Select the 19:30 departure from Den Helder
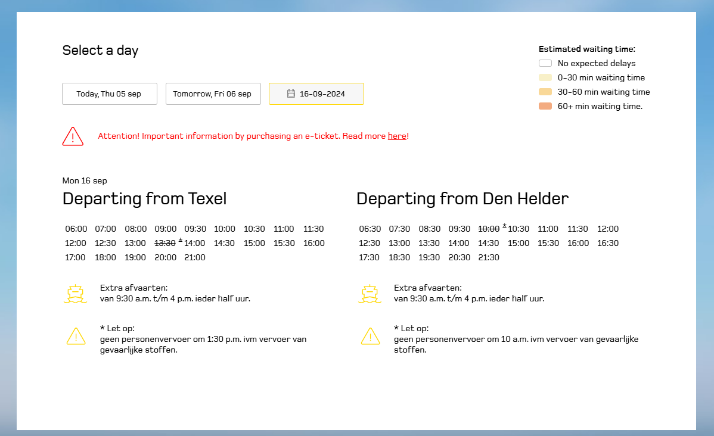This screenshot has width=714, height=436. 429,257
